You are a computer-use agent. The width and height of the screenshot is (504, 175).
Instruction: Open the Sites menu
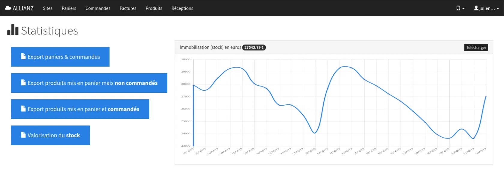pos(48,8)
